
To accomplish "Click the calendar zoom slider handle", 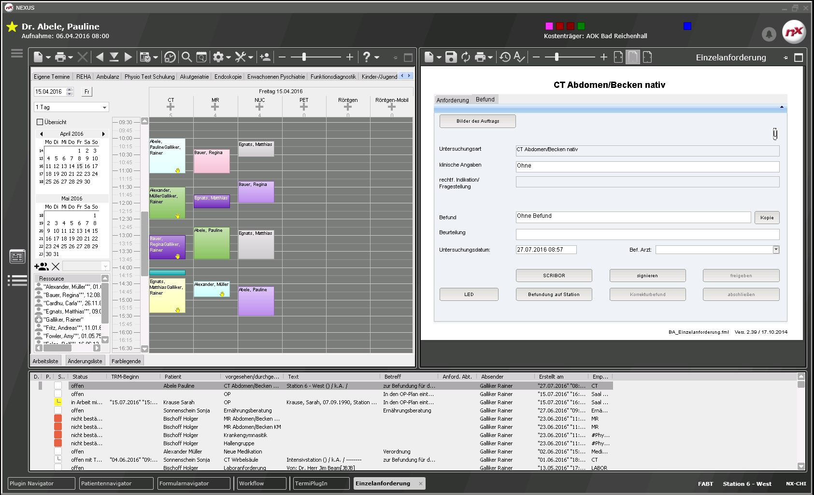I will coord(304,57).
